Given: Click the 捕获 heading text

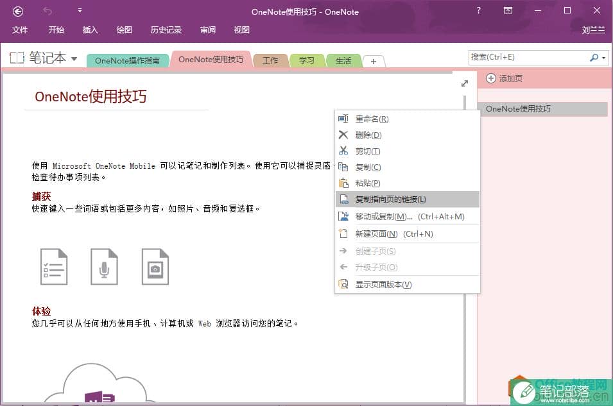Looking at the screenshot, I should point(42,196).
